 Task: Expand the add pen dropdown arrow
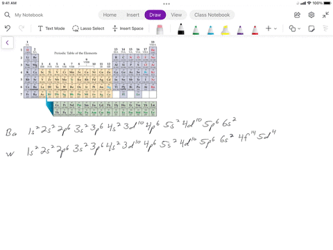275,28
